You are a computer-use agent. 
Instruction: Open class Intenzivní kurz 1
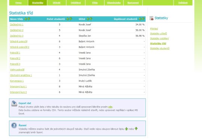coord(18,86)
